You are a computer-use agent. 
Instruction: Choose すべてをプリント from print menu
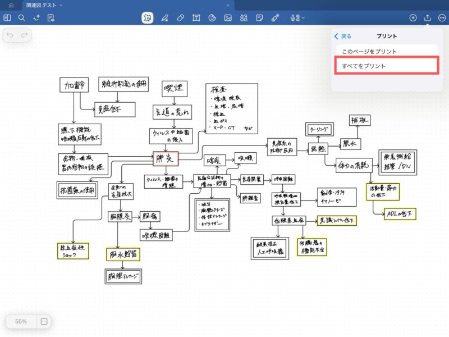point(387,66)
